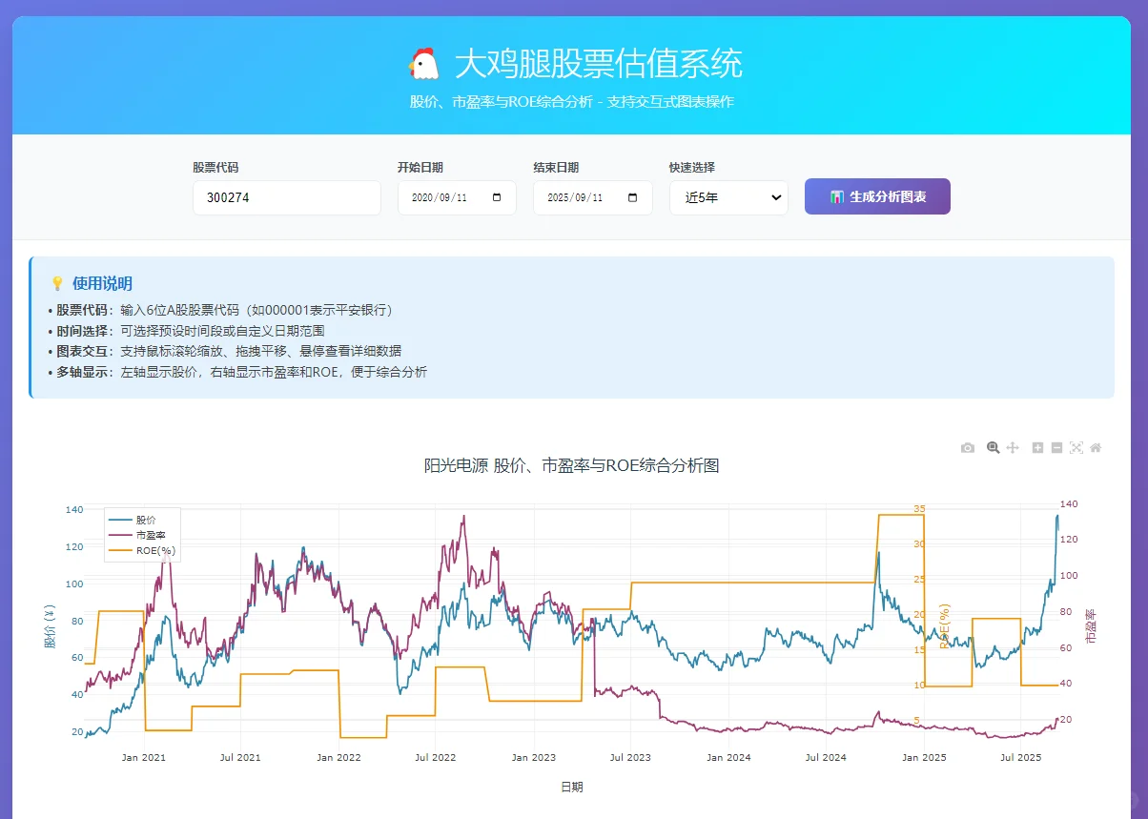Screen dimensions: 1148x819
Task: Zoom out using the minus icon
Action: click(1056, 447)
